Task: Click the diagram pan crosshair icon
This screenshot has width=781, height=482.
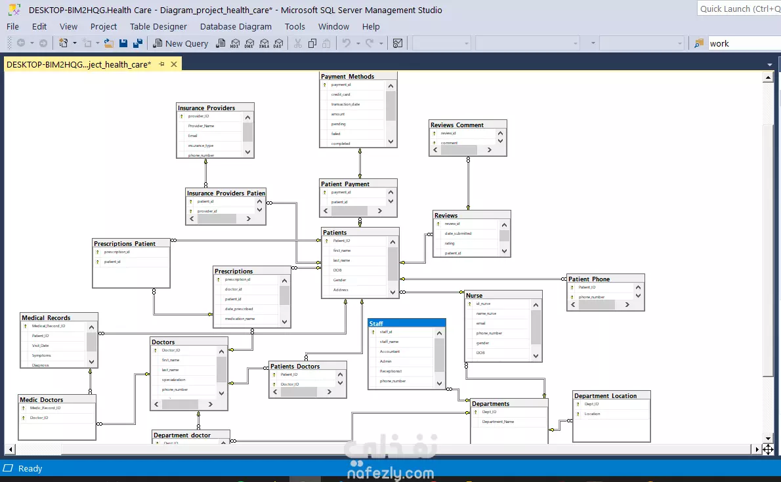Action: click(768, 450)
